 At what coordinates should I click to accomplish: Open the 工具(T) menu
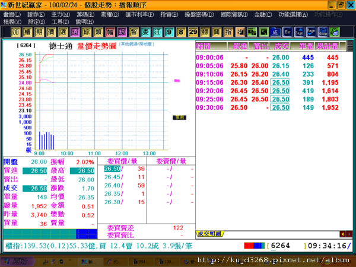tap(60, 22)
